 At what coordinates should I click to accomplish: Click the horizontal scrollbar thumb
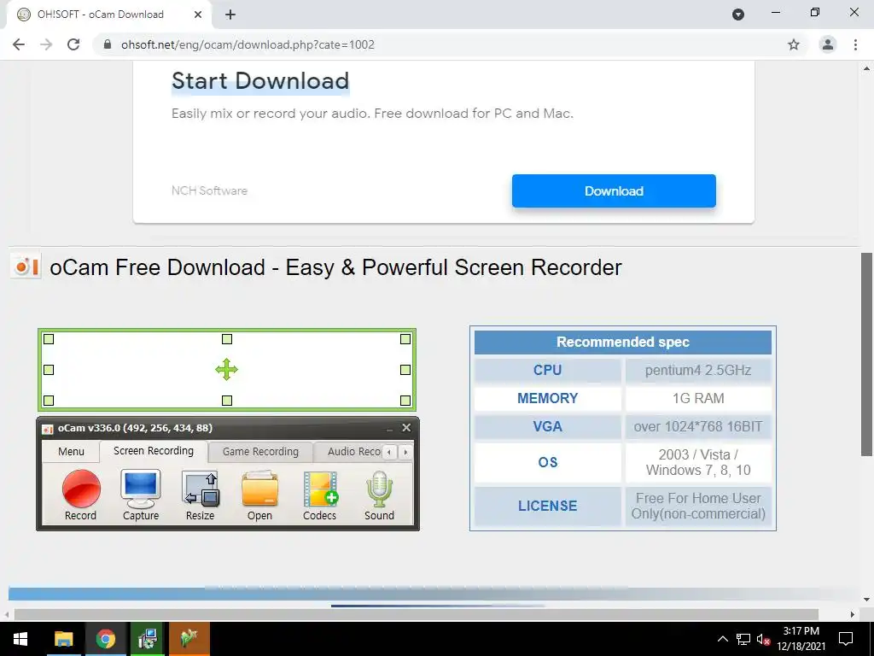pos(416,614)
